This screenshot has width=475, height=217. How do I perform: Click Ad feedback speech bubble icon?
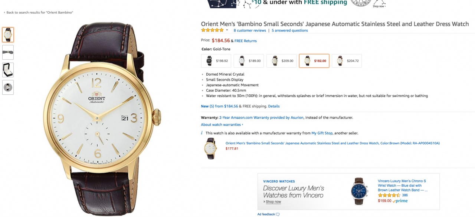click(x=278, y=214)
